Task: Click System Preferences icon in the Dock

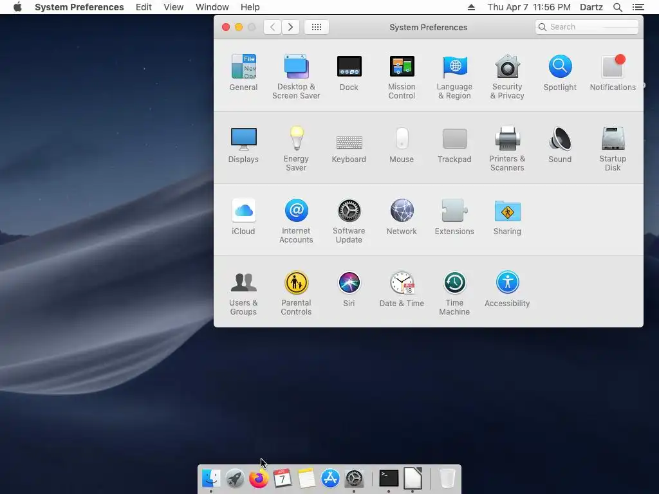Action: tap(355, 478)
